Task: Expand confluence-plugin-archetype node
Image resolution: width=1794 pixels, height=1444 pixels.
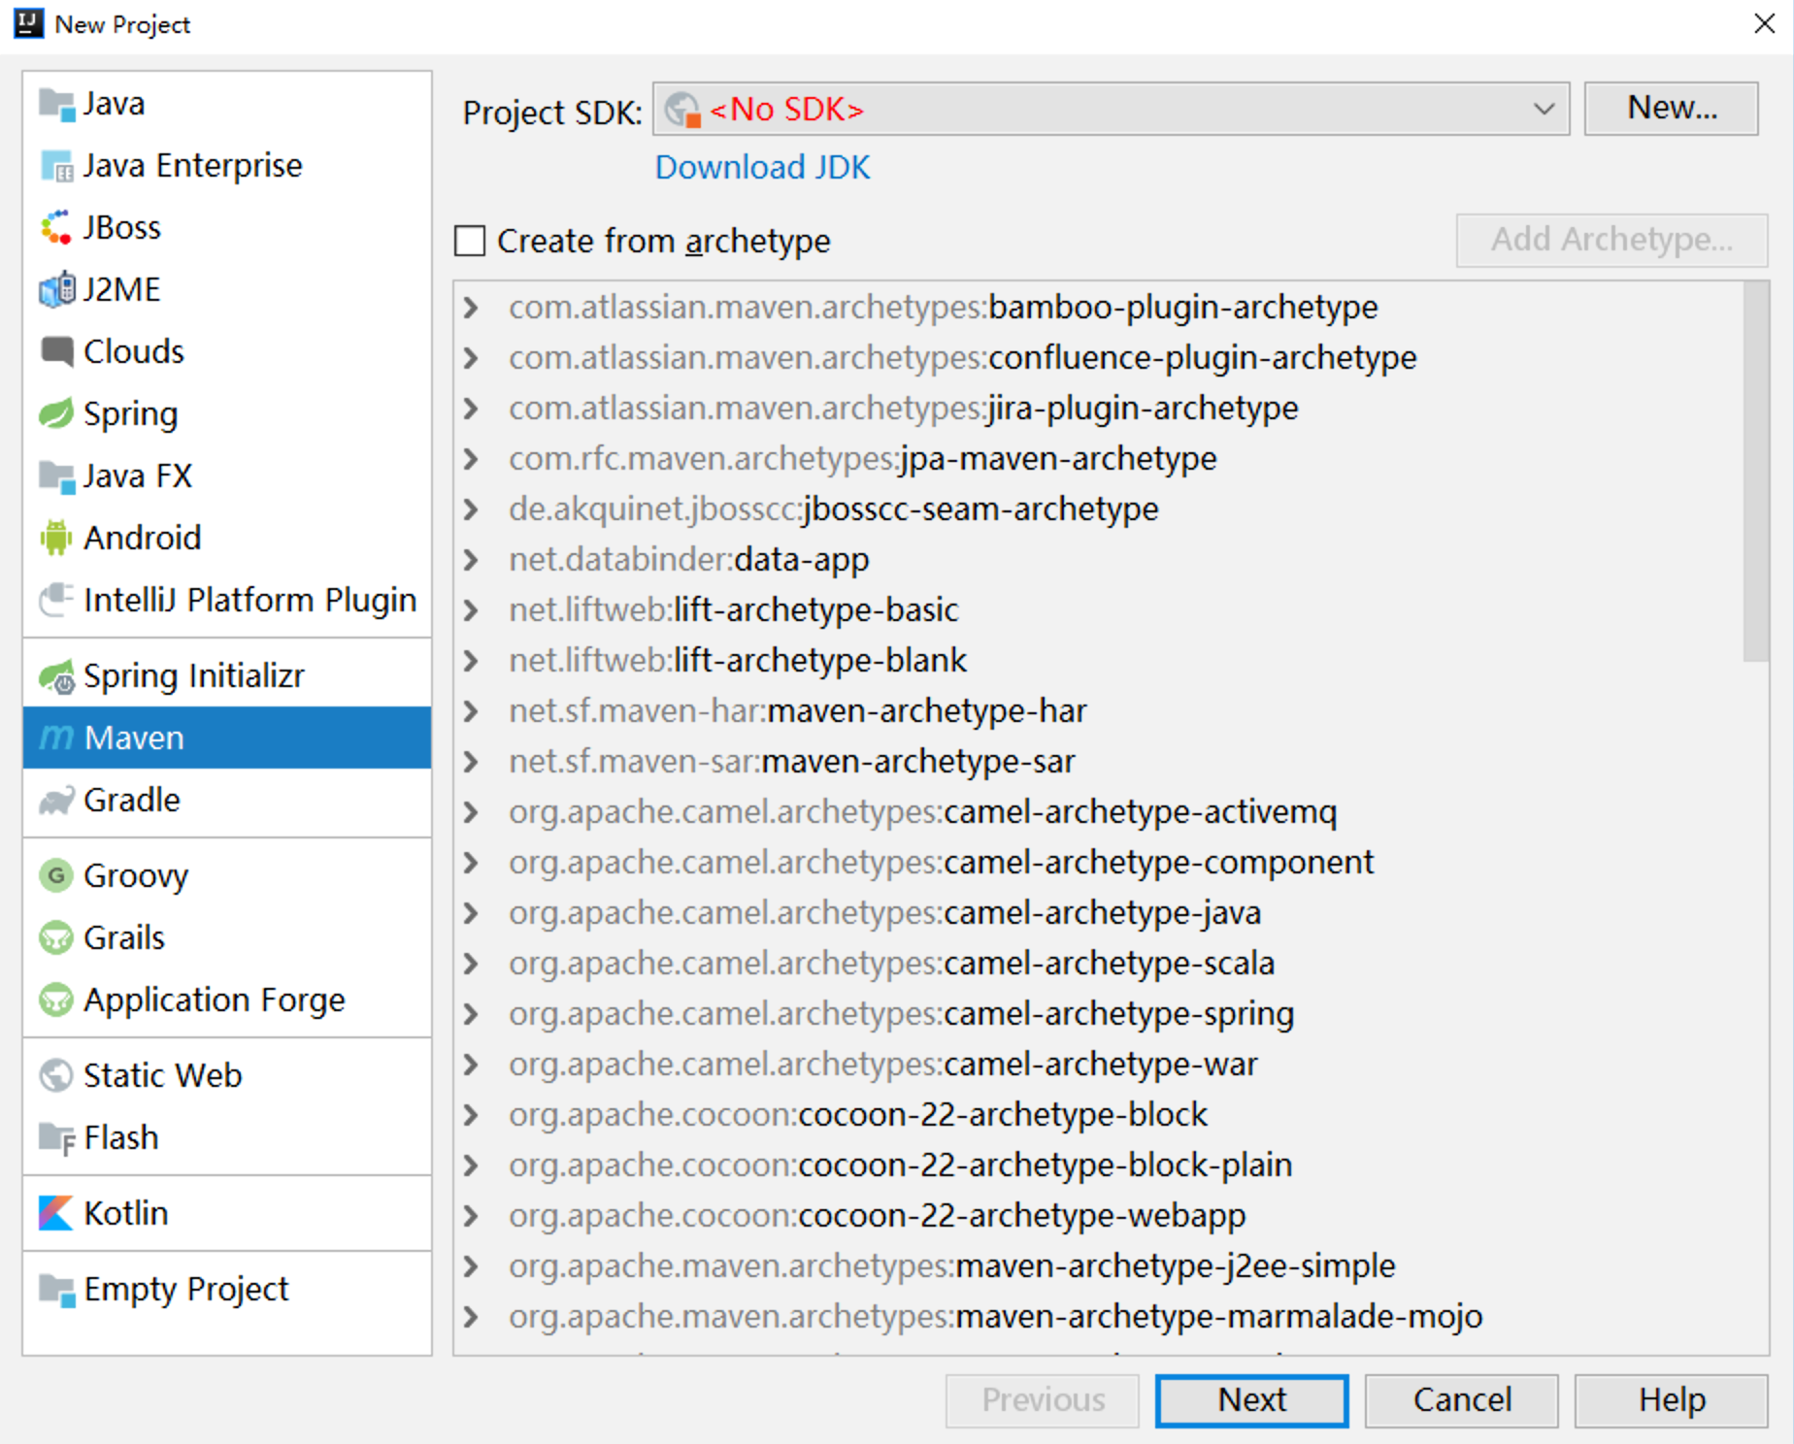Action: pos(472,358)
